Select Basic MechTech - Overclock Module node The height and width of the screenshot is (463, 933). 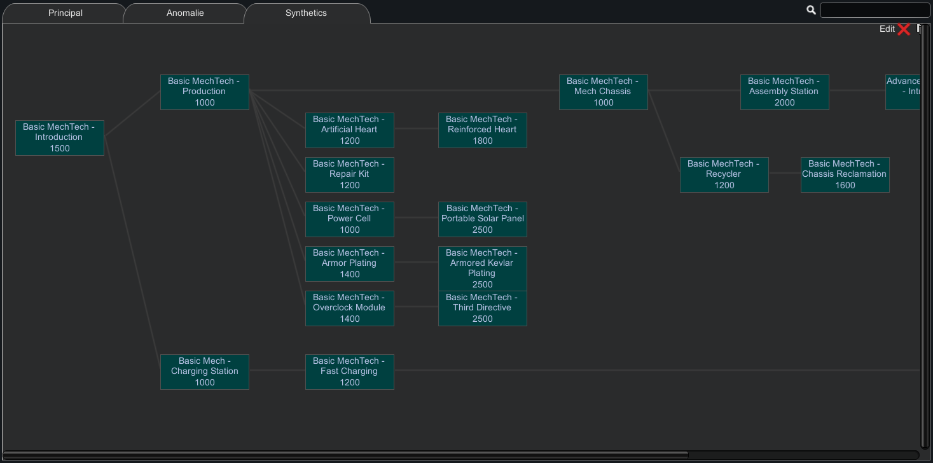(x=350, y=308)
